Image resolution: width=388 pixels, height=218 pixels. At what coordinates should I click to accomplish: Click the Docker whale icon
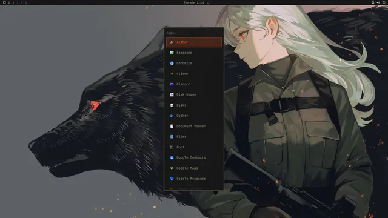click(172, 116)
